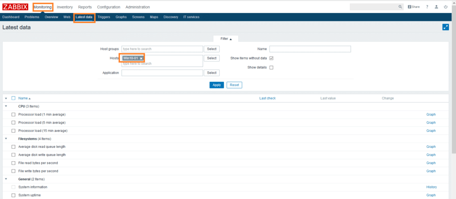Click the Name filter input field
The height and width of the screenshot is (199, 456).
[x=310, y=49]
